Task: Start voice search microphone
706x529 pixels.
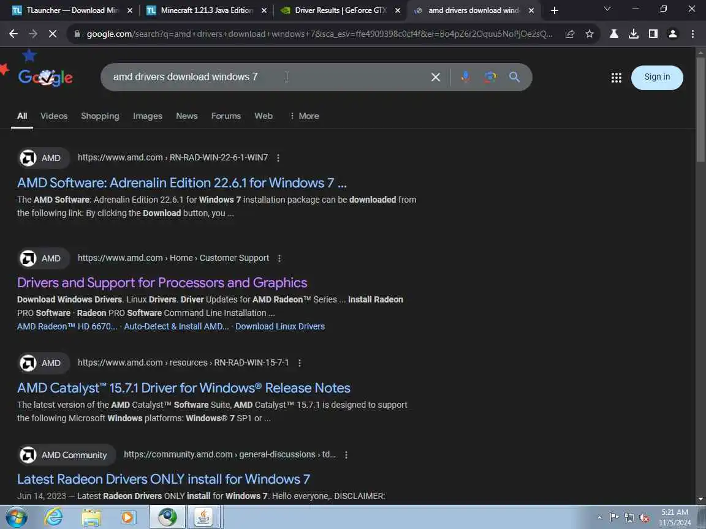Action: point(466,77)
